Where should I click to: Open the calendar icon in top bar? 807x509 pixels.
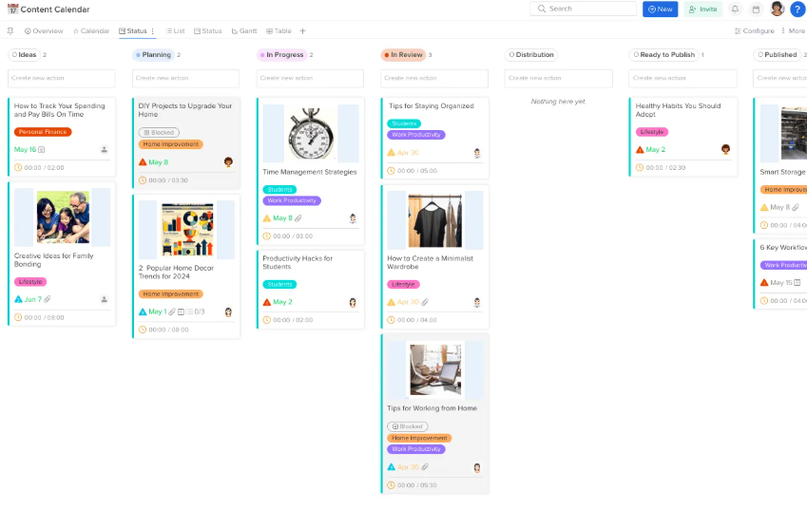click(756, 9)
